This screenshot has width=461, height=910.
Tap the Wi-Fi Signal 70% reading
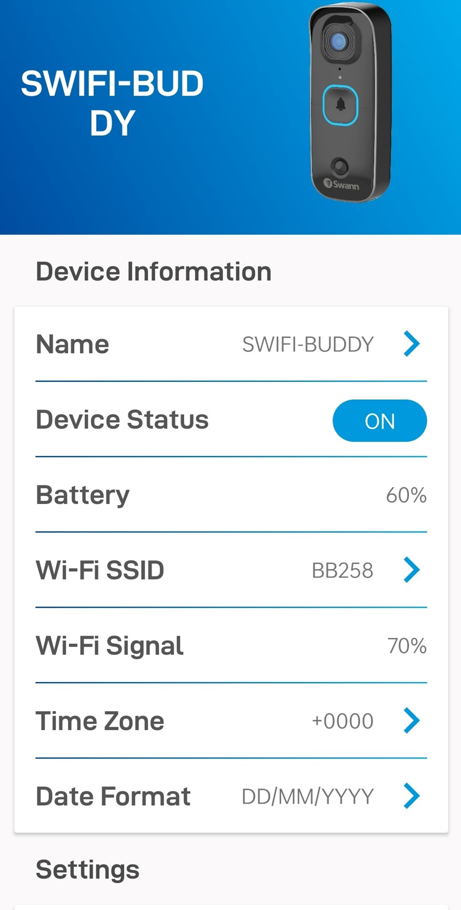click(407, 646)
